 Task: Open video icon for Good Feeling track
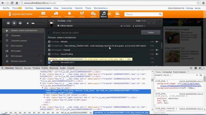point(157,54)
